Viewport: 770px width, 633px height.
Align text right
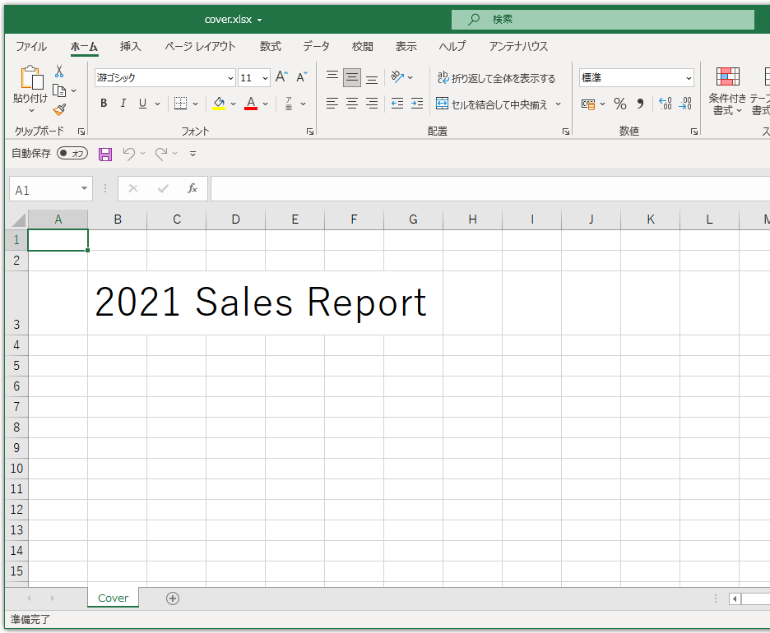point(372,104)
